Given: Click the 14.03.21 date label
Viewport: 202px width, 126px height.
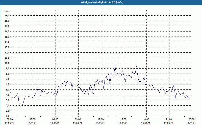Looking at the screenshot, I should (191, 123).
